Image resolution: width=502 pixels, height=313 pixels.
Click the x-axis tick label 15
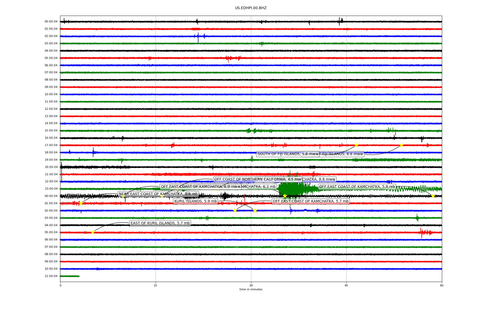[x=156, y=286]
